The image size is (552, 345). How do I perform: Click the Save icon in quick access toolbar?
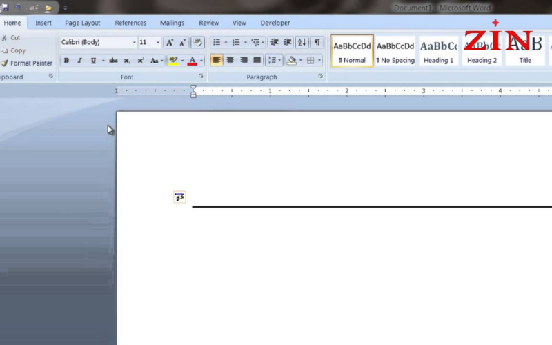(x=5, y=8)
